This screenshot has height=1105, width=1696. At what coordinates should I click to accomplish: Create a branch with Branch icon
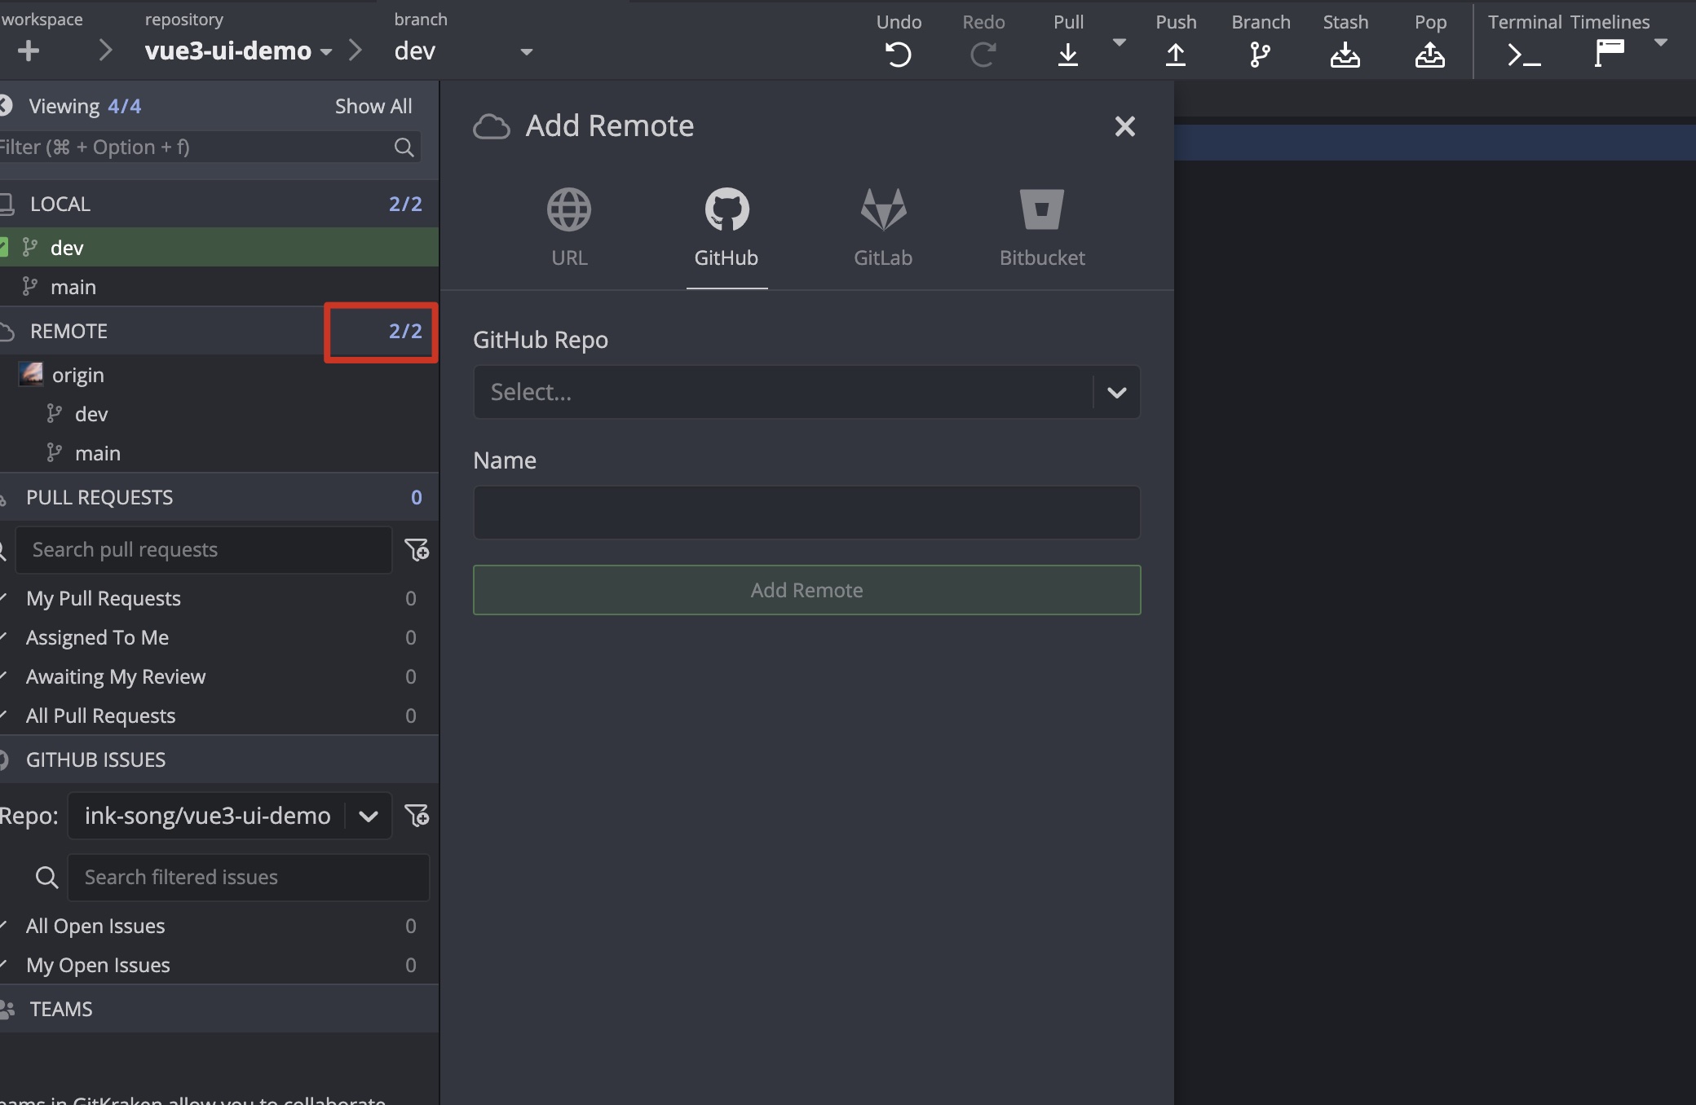[x=1260, y=54]
